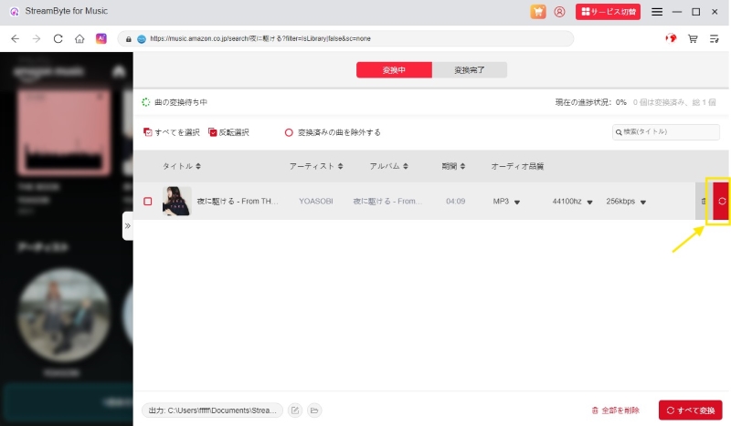Open the shopping cart store icon

click(x=538, y=12)
